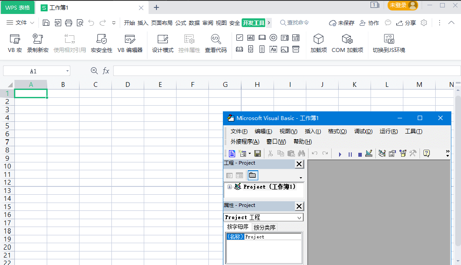
Task: Switch to the 插入 ribbon tab
Action: point(143,23)
